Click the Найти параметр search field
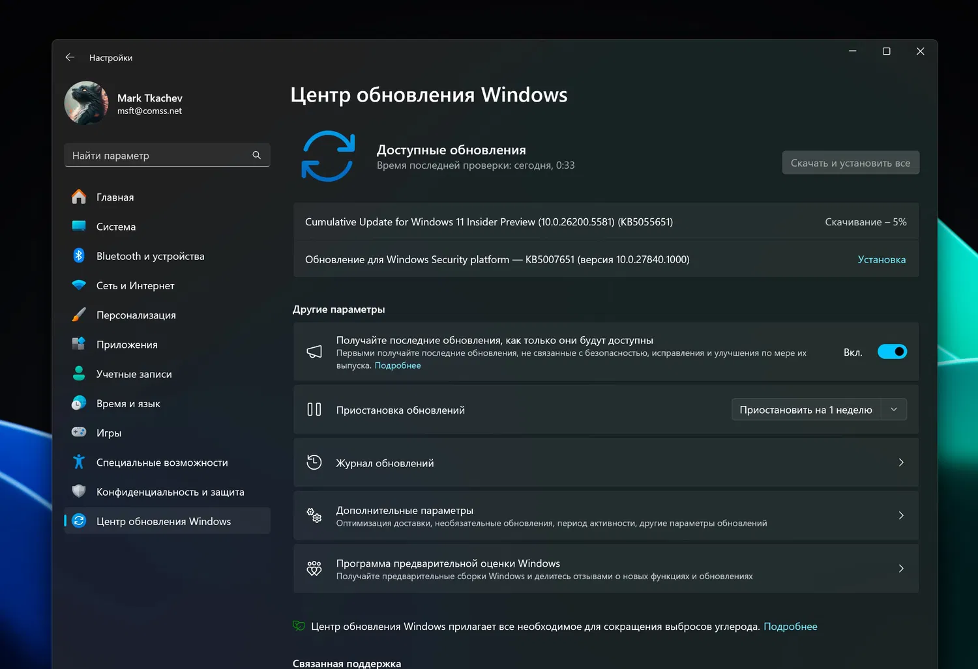The height and width of the screenshot is (669, 978). (167, 155)
